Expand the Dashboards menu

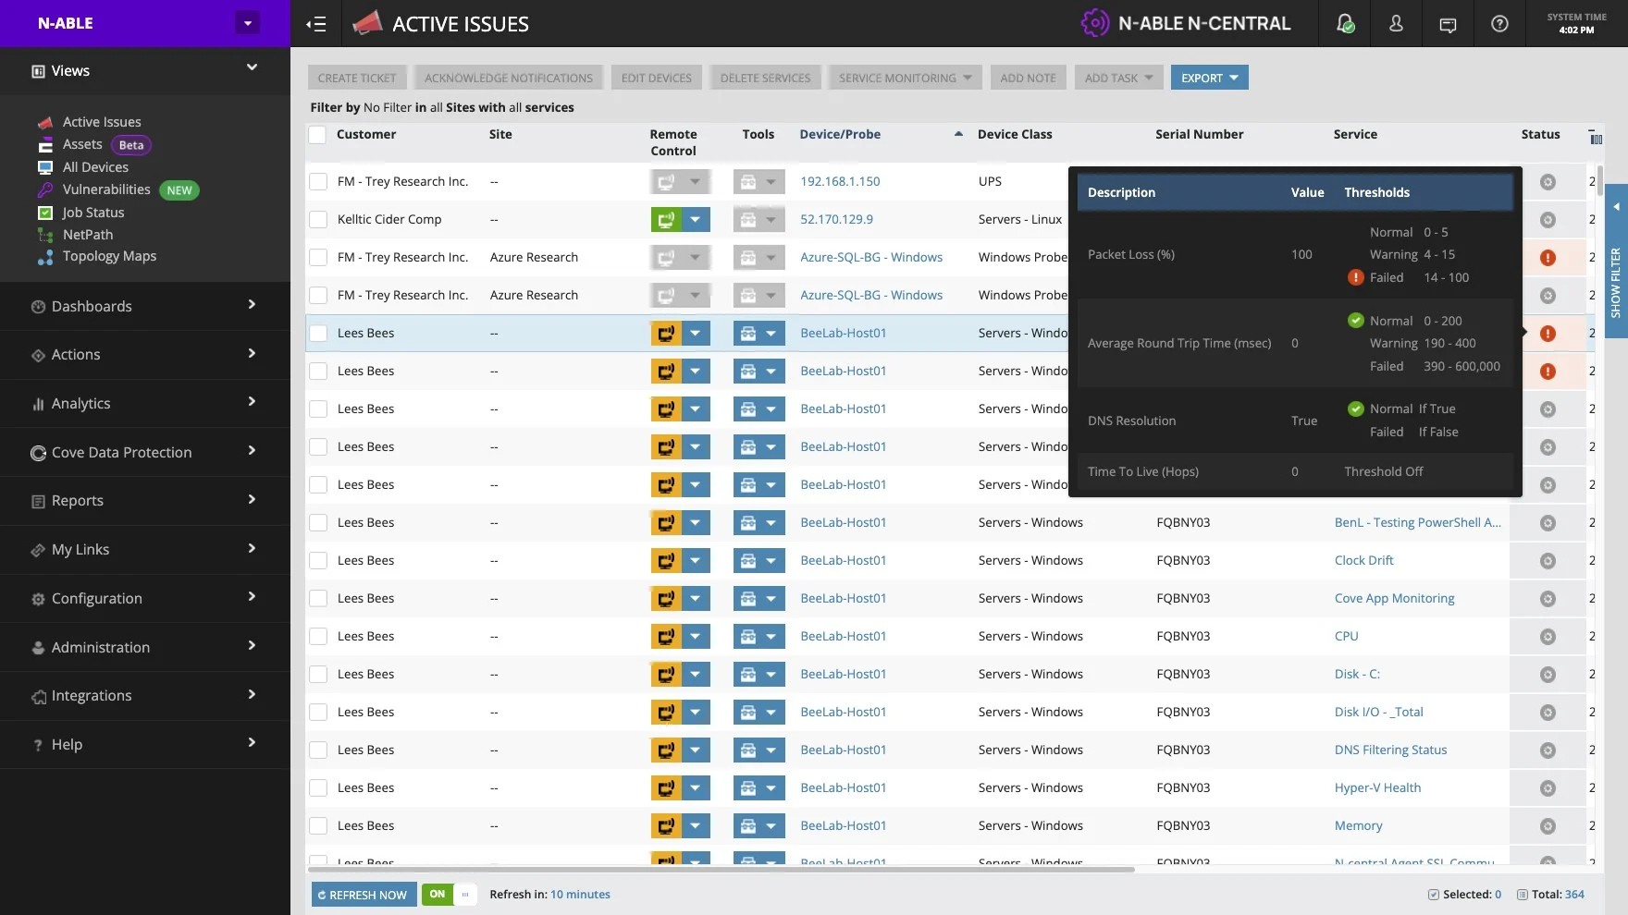pyautogui.click(x=145, y=306)
